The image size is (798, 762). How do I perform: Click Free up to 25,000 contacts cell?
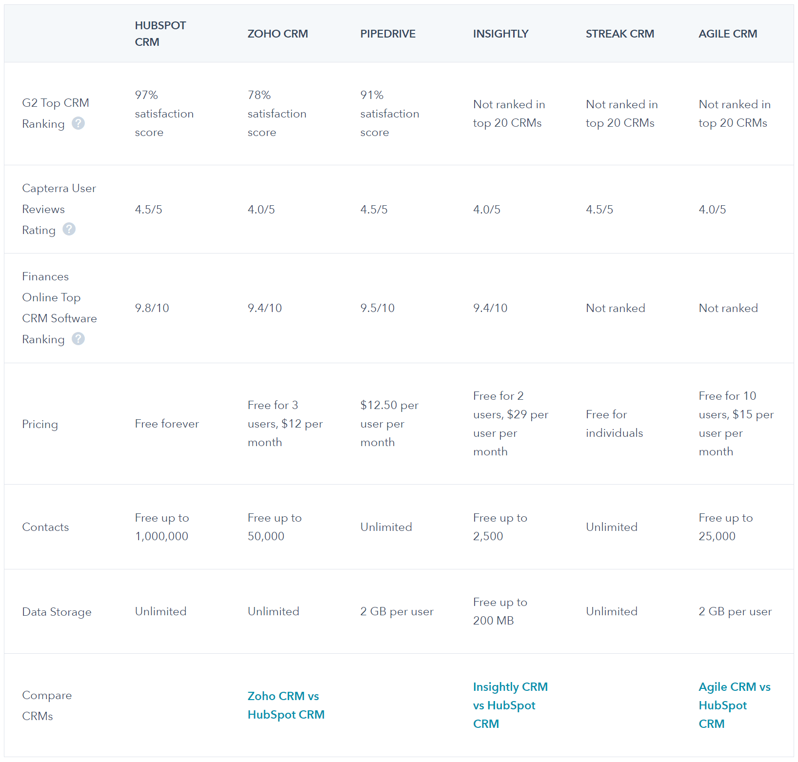[725, 527]
